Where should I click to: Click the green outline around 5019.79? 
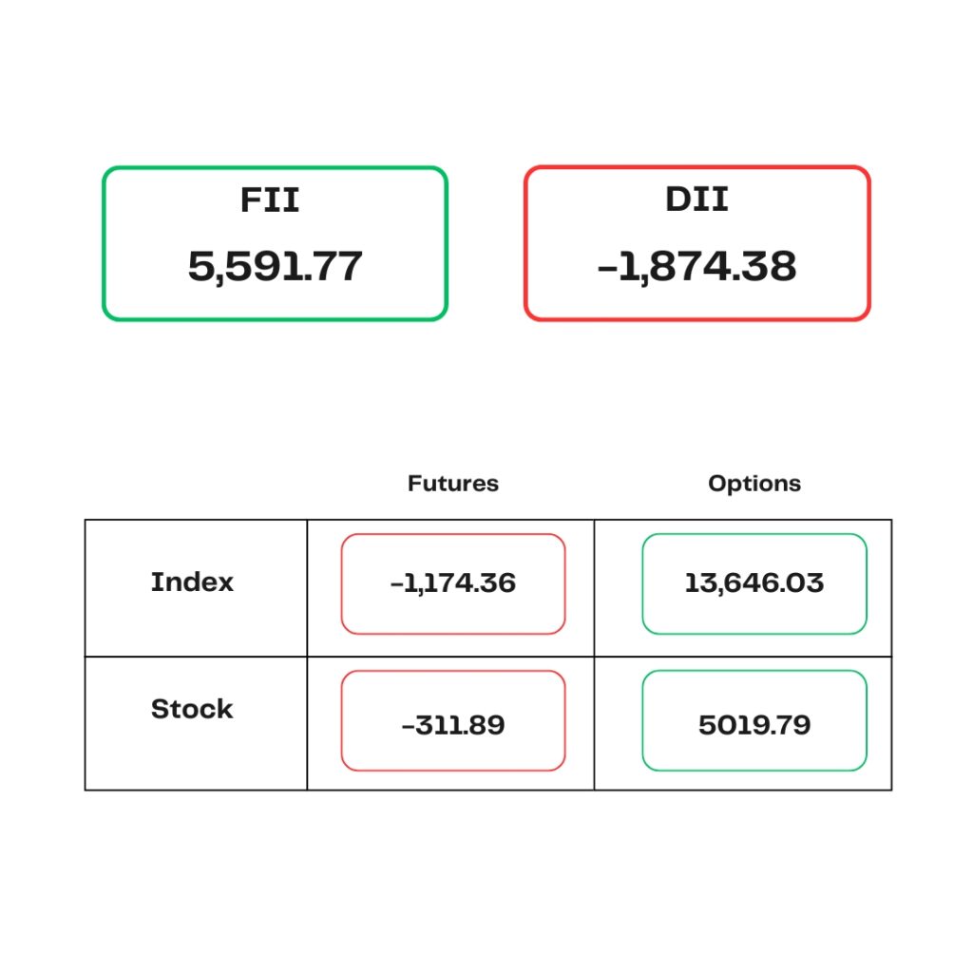tap(754, 672)
